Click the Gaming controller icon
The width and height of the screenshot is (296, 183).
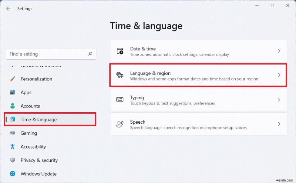tap(13, 133)
